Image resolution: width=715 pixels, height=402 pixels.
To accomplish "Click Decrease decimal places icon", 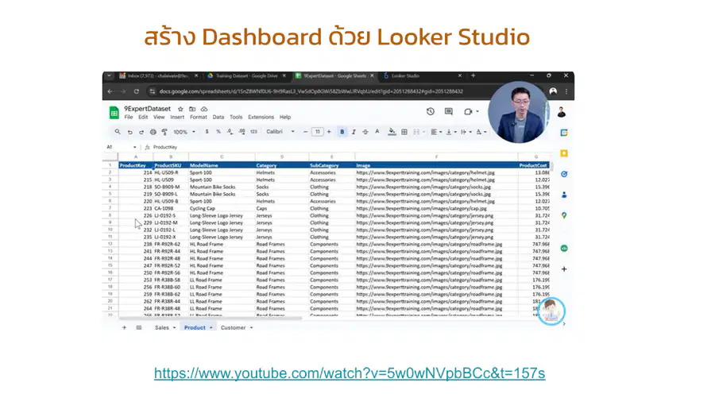I will (x=230, y=132).
